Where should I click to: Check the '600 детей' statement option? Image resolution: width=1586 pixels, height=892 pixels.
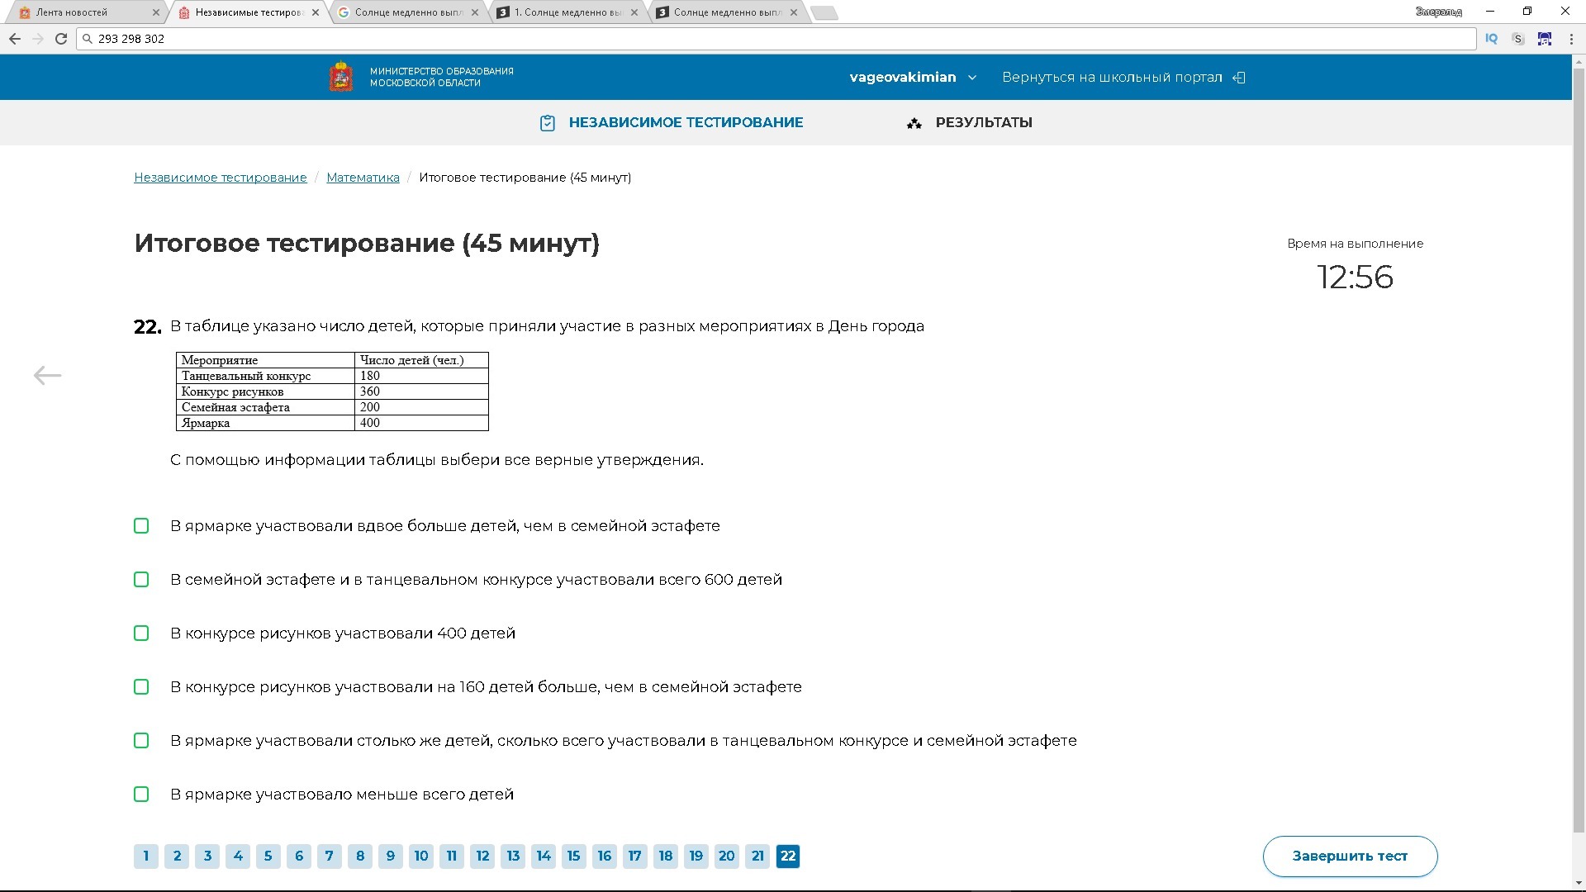click(141, 580)
